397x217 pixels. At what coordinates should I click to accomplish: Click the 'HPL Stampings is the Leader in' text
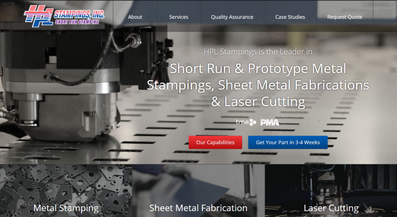(x=258, y=52)
